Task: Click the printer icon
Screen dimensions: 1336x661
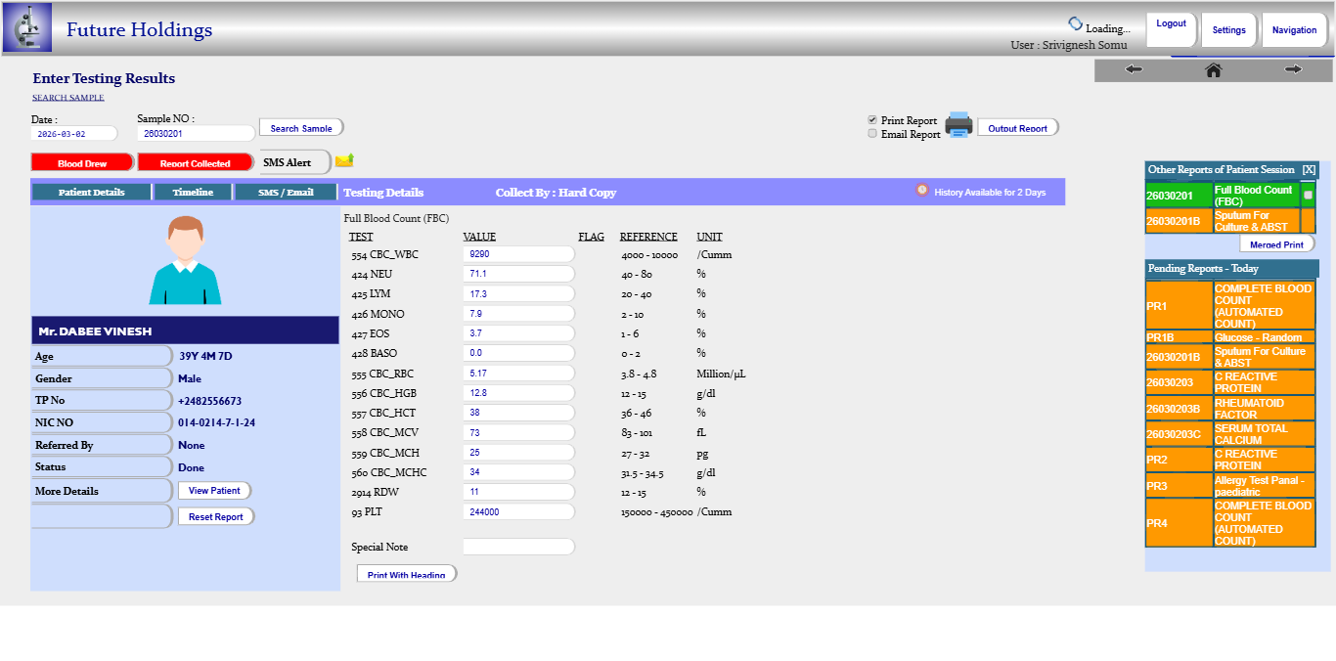Action: click(958, 125)
